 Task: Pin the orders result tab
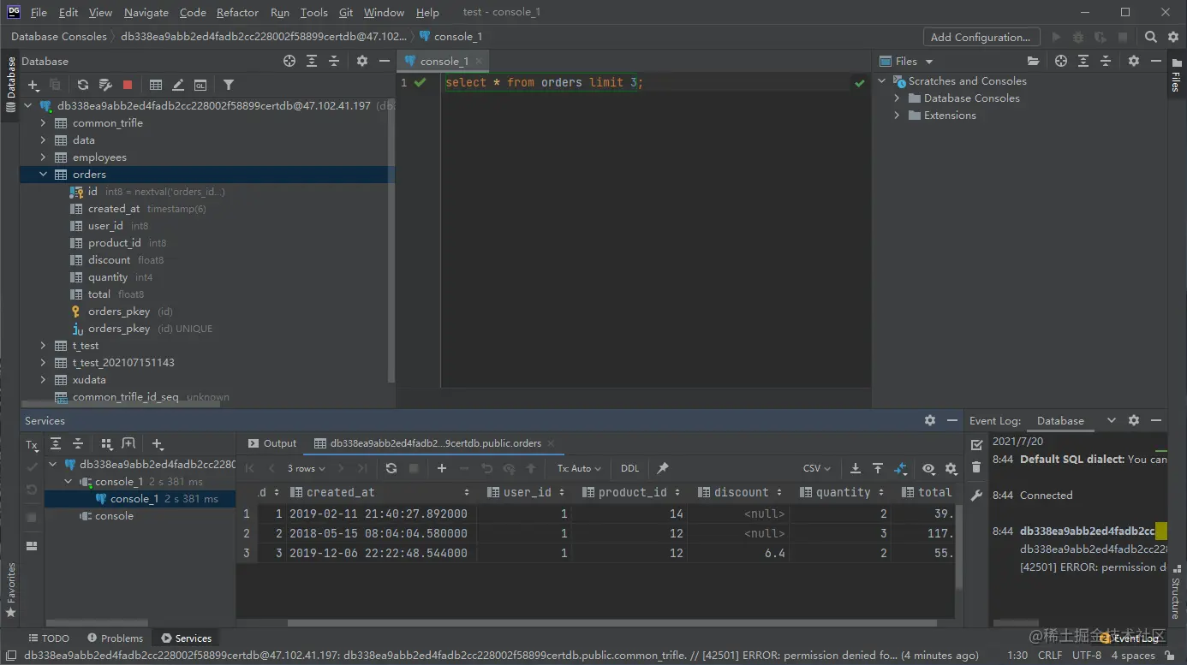click(x=662, y=468)
